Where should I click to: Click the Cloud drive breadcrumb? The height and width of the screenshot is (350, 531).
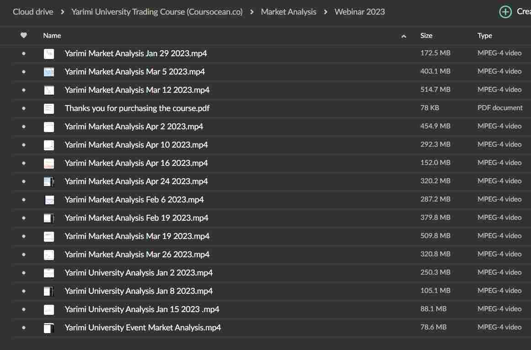33,12
